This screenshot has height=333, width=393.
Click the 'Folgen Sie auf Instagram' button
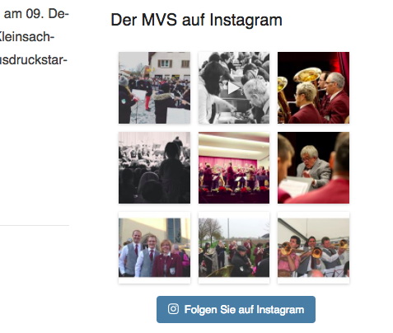pyautogui.click(x=236, y=309)
